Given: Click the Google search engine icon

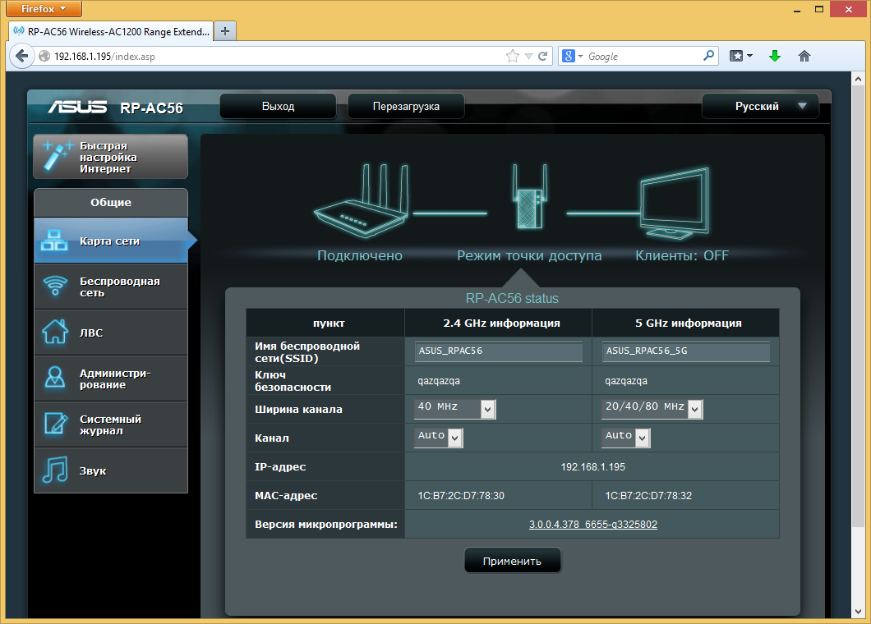Looking at the screenshot, I should [569, 56].
